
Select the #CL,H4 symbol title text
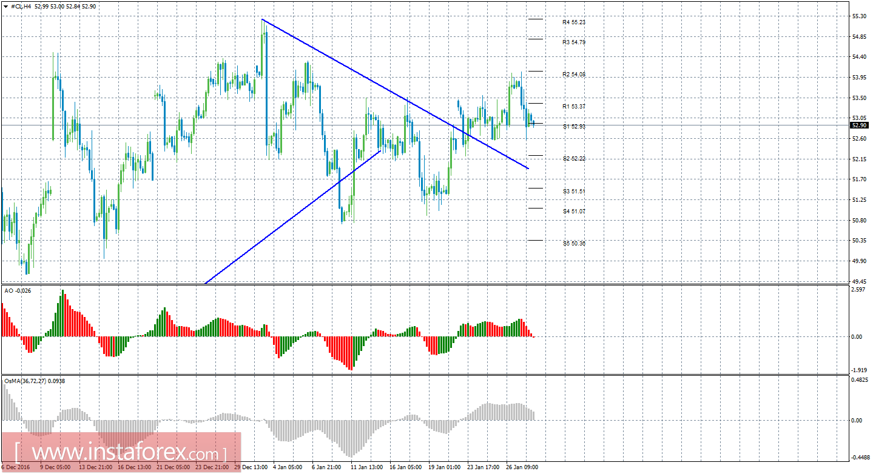(x=21, y=6)
